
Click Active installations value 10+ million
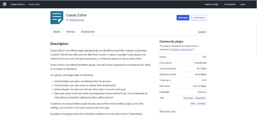point(201,68)
